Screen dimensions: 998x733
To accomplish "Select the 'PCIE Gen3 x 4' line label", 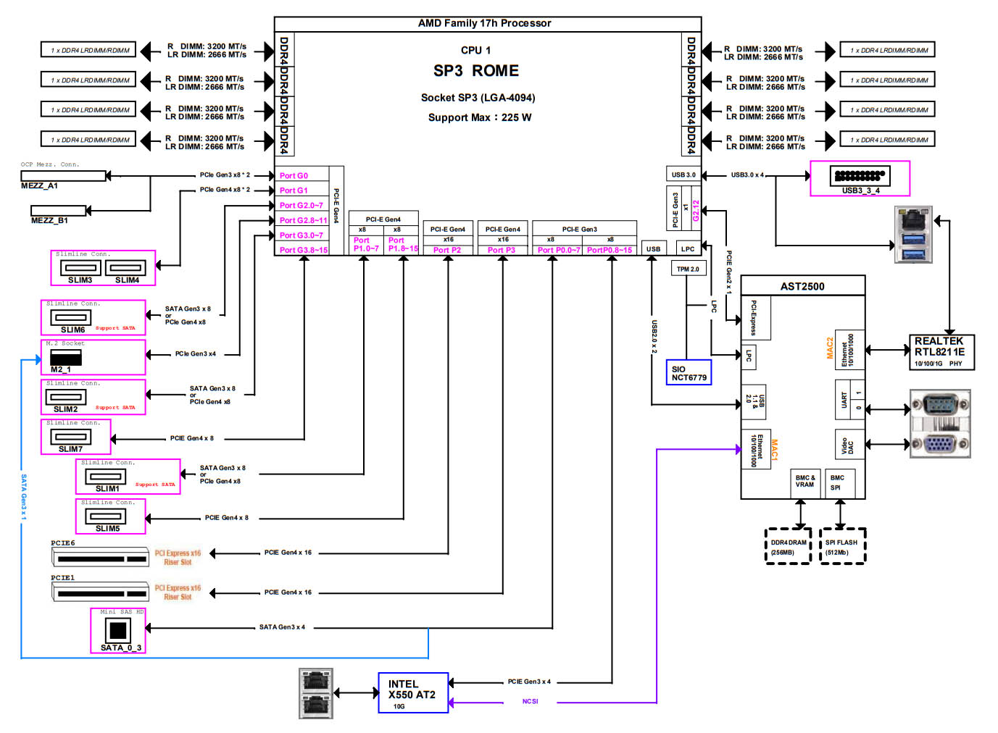I will [x=529, y=682].
